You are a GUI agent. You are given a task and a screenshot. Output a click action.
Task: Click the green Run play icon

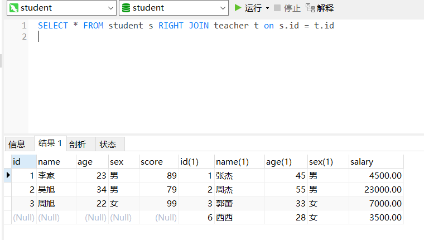click(x=238, y=8)
